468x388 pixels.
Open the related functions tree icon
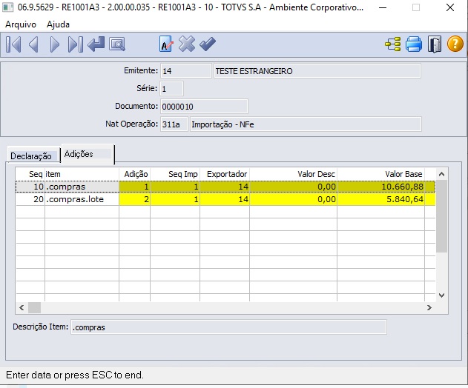pos(393,44)
